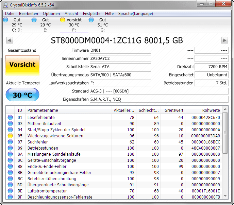This screenshot has width=234, height=205.
Task: Open the Sprache(Language) menu
Action: click(x=136, y=14)
